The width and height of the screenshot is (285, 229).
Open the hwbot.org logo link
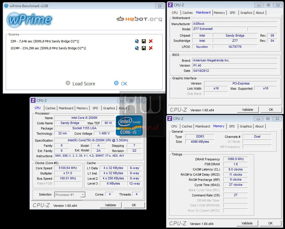coord(139,19)
